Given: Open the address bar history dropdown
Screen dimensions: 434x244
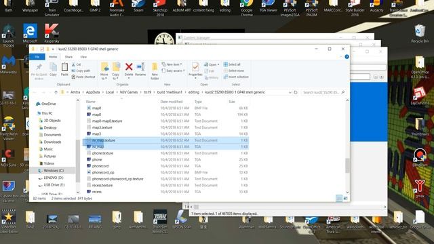Looking at the screenshot, I should (290, 92).
